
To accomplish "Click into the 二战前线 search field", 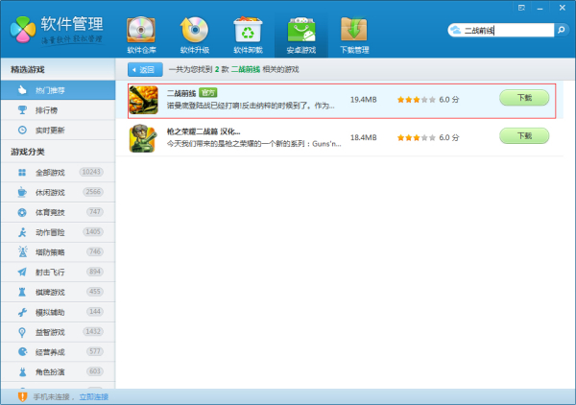I will (504, 31).
